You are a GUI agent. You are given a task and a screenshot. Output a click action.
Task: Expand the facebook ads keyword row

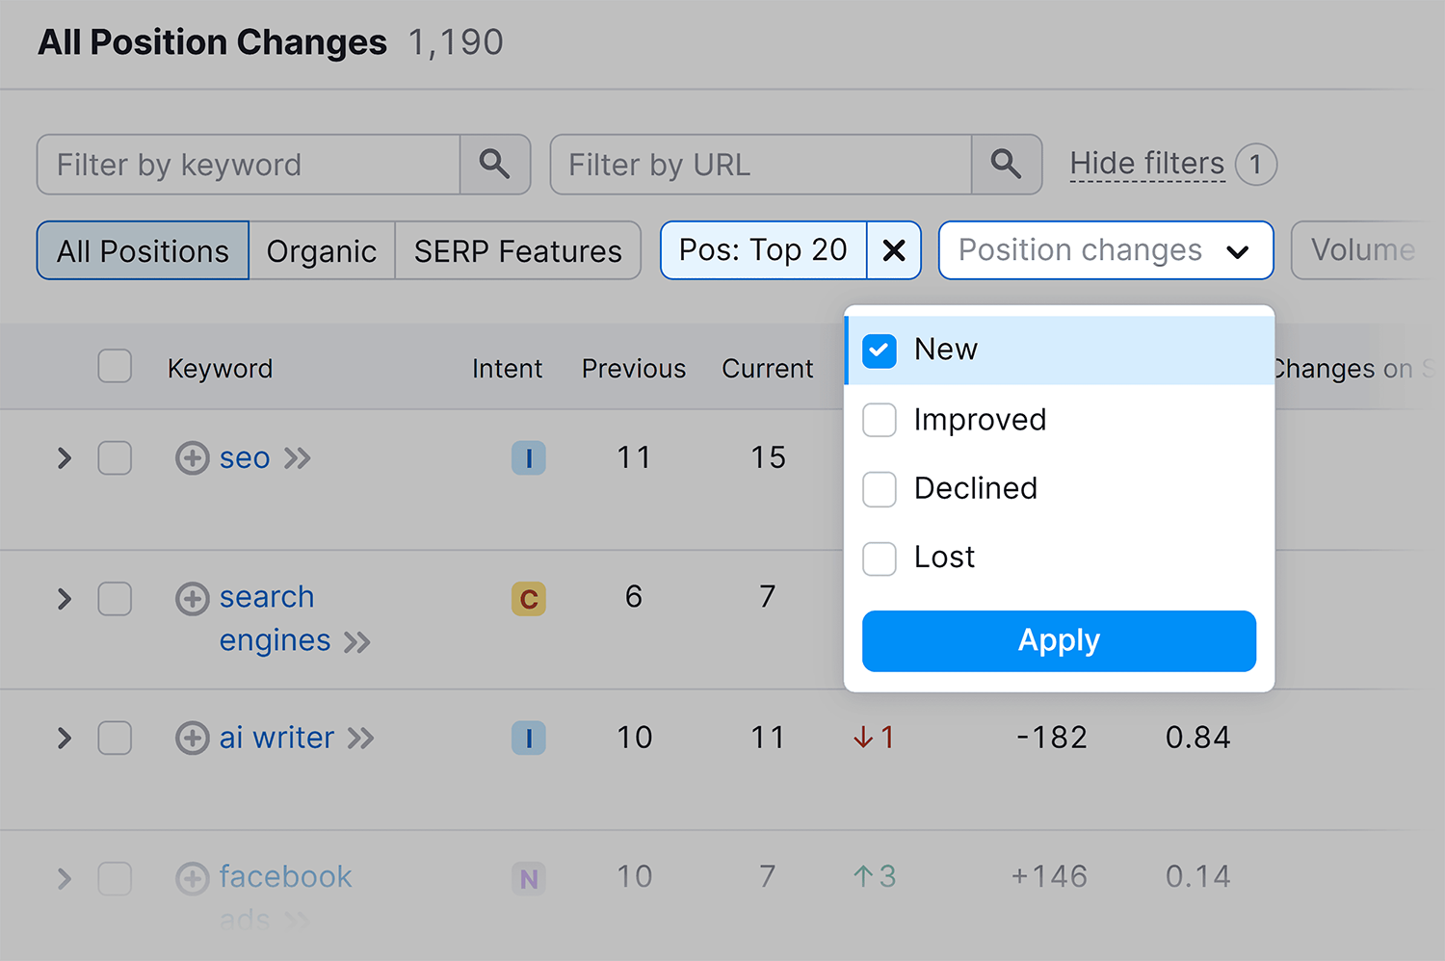coord(65,878)
